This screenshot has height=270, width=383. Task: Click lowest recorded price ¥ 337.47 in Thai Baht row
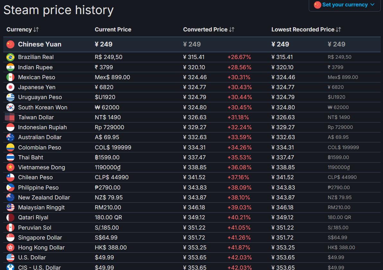pyautogui.click(x=283, y=157)
